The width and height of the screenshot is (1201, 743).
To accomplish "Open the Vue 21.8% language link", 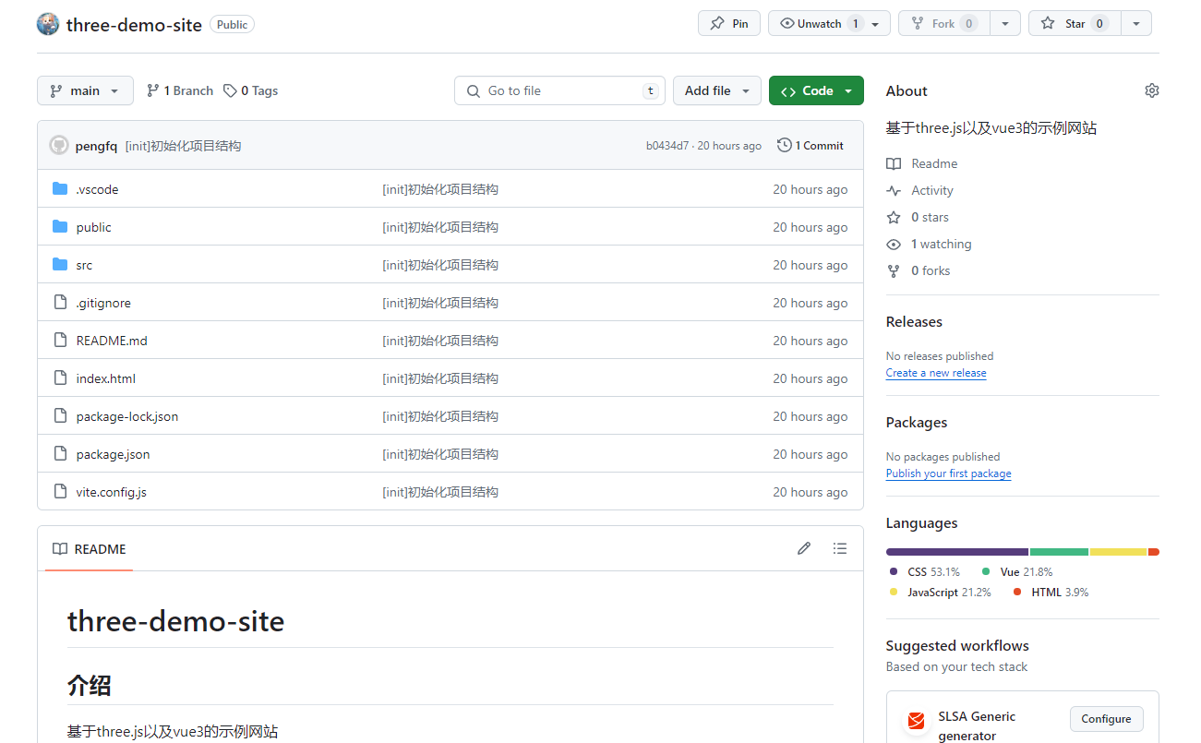I will (1017, 572).
